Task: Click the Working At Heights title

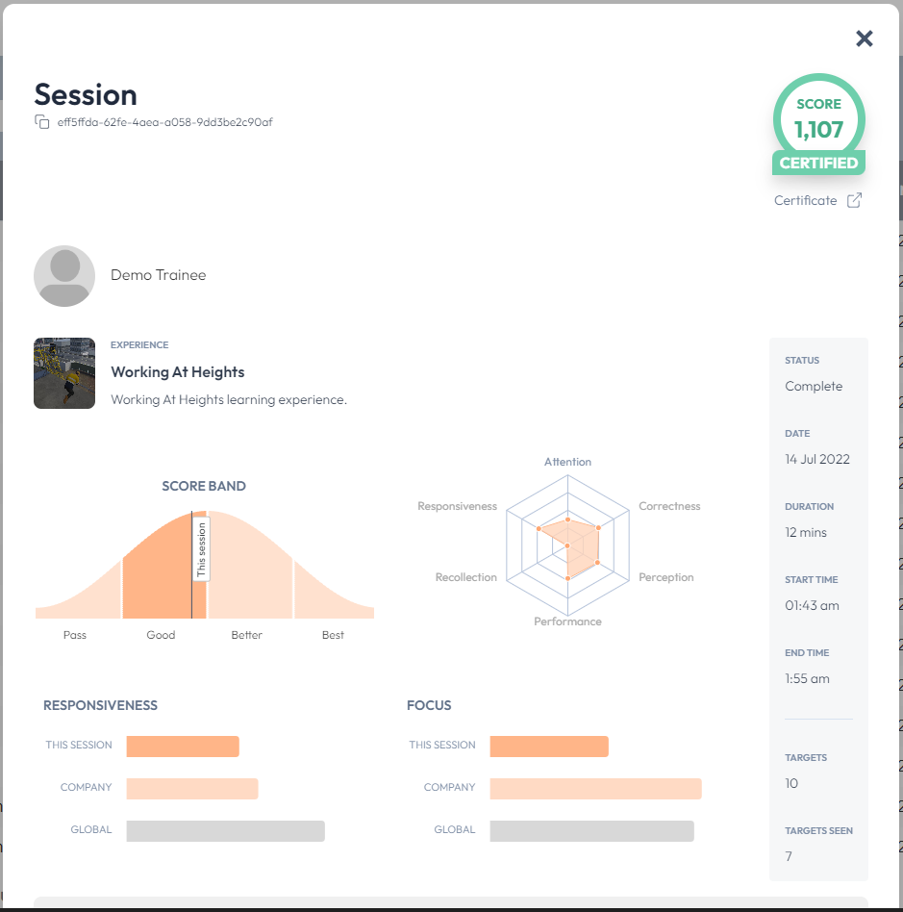Action: tap(177, 371)
